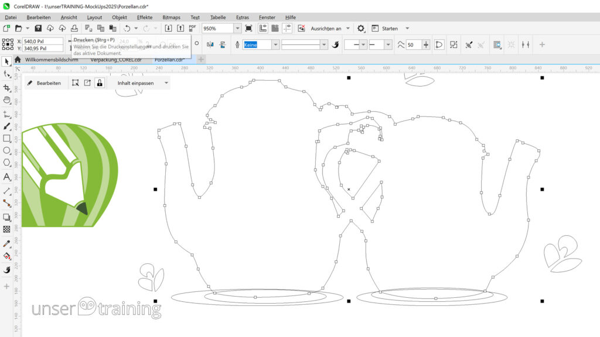Click the cloud download icon
600x337 pixels.
pyautogui.click(x=50, y=28)
